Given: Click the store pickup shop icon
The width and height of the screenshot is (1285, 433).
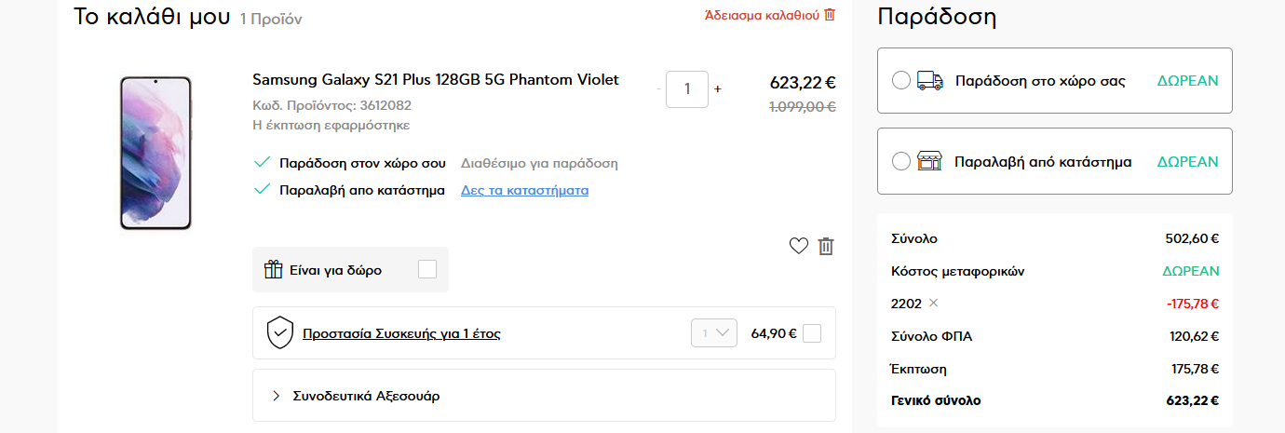Looking at the screenshot, I should pos(930,161).
